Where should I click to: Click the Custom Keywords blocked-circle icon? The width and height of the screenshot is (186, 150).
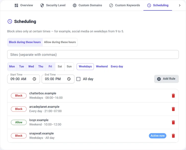[111, 5]
